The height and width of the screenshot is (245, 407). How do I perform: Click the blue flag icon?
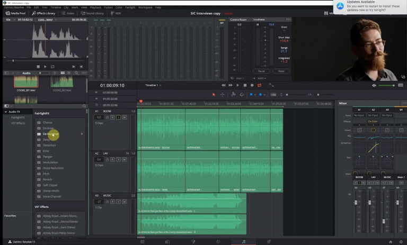tap(251, 95)
